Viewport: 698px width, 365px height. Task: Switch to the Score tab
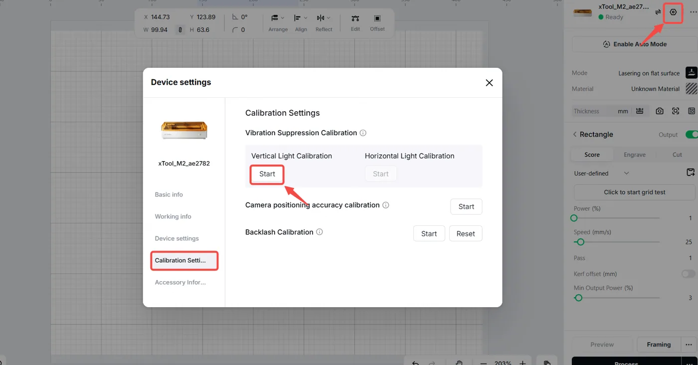coord(592,155)
